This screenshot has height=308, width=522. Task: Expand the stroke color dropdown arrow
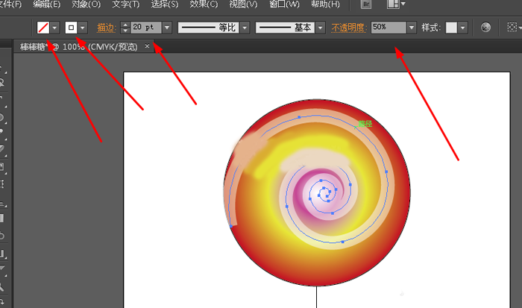tap(83, 28)
